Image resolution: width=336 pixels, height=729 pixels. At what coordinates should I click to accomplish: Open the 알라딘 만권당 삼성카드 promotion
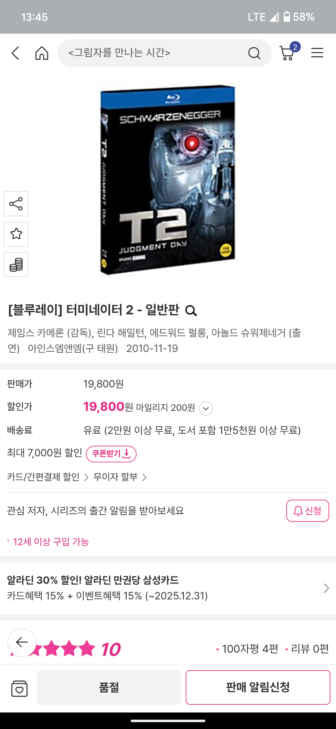168,588
